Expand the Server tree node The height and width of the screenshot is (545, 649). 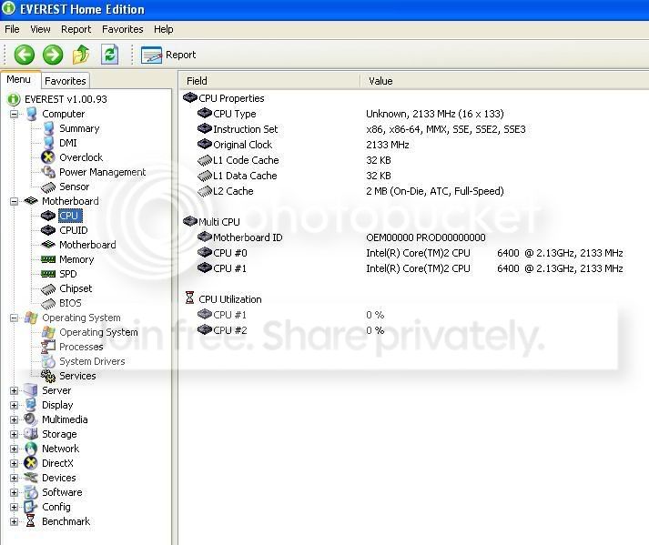click(14, 390)
